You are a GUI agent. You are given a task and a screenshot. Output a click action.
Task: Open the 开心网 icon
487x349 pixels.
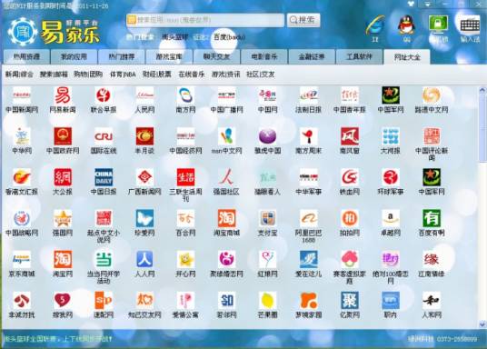tap(185, 260)
